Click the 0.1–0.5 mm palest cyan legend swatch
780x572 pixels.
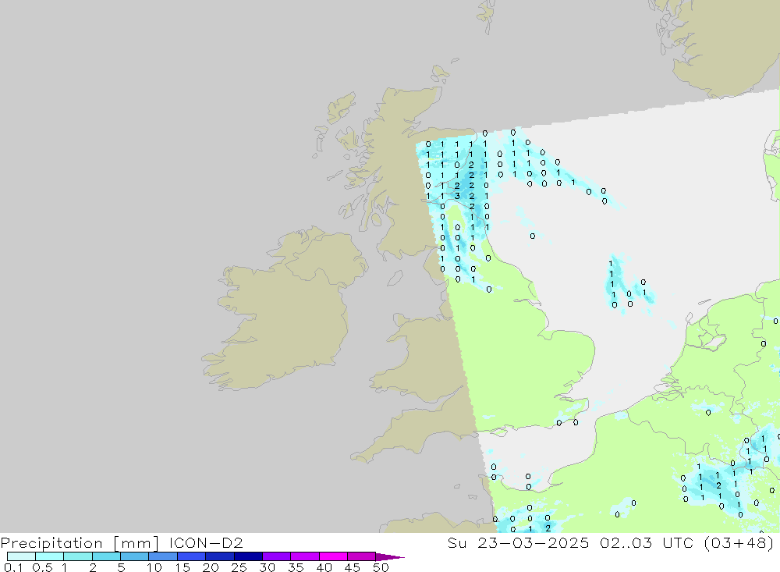point(21,556)
